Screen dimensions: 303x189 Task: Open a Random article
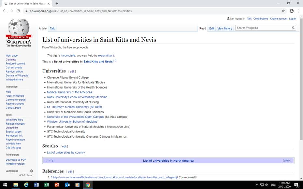pyautogui.click(x=14, y=72)
